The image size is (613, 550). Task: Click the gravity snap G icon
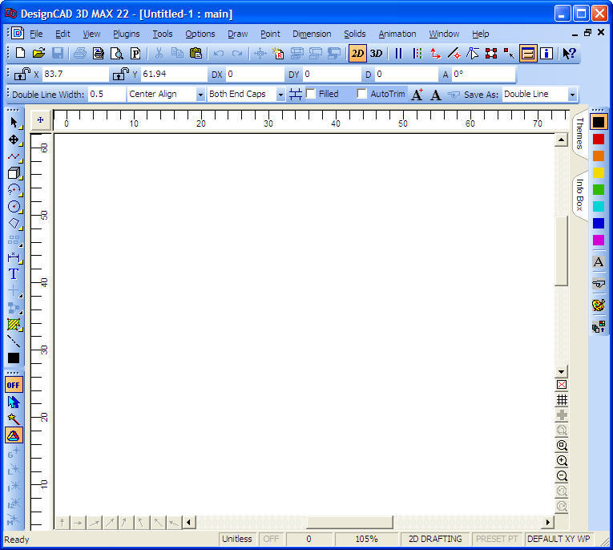pos(14,453)
